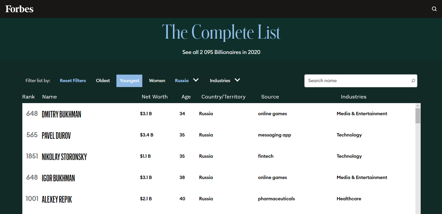The width and height of the screenshot is (442, 214).
Task: Click the list scrollbar up arrow
Action: (418, 106)
